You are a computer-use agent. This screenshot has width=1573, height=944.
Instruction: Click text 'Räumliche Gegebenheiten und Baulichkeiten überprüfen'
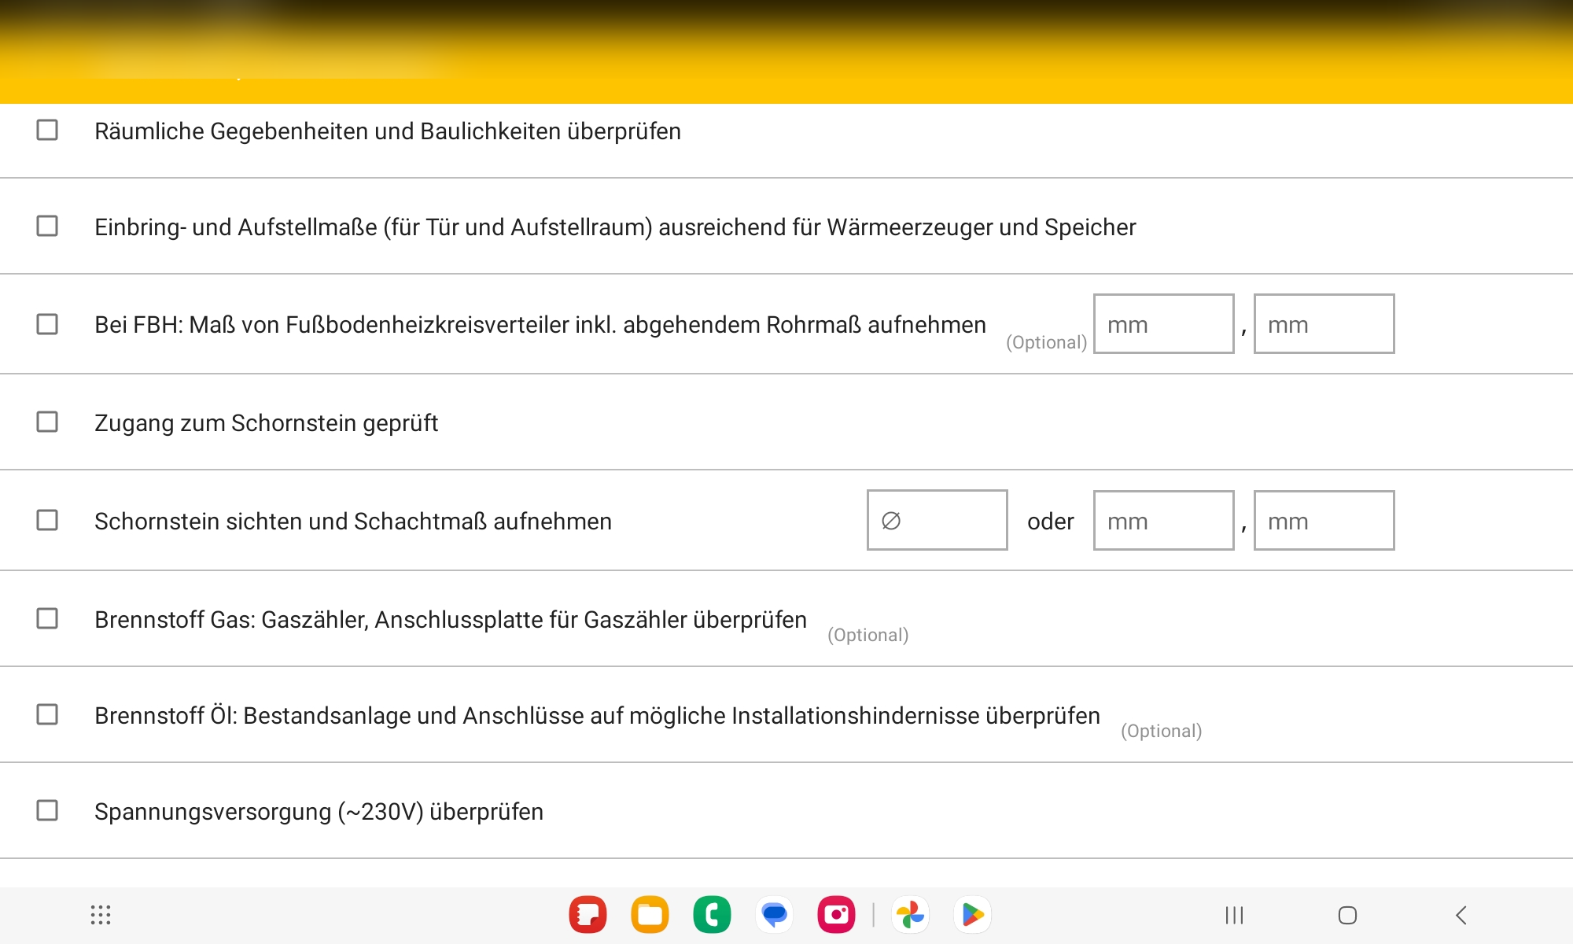388,131
